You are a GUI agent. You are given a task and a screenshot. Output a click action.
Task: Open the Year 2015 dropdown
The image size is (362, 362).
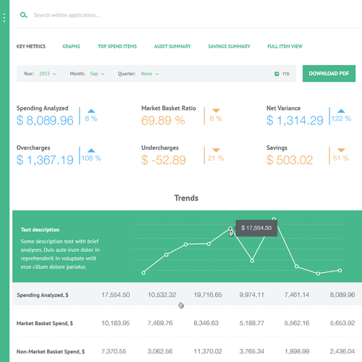click(x=48, y=74)
